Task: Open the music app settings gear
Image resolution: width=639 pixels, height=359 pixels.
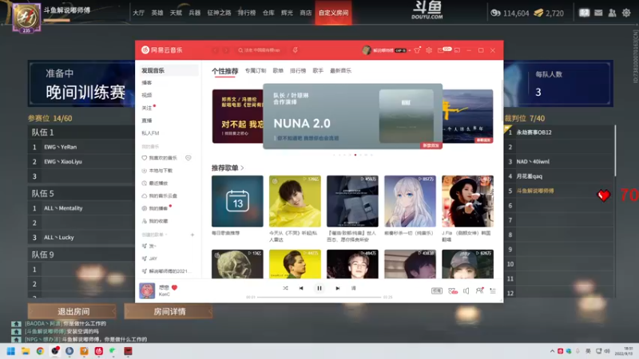Action: tap(429, 50)
